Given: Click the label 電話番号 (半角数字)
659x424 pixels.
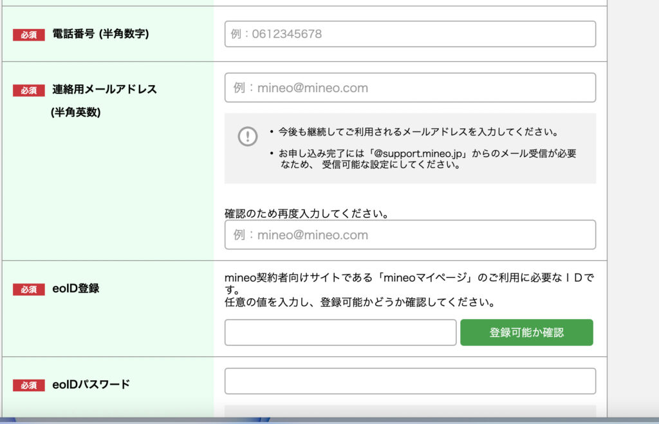Looking at the screenshot, I should click(100, 34).
